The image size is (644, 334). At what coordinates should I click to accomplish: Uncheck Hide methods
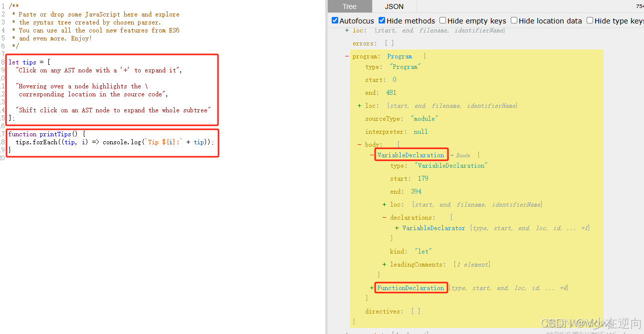tap(381, 20)
